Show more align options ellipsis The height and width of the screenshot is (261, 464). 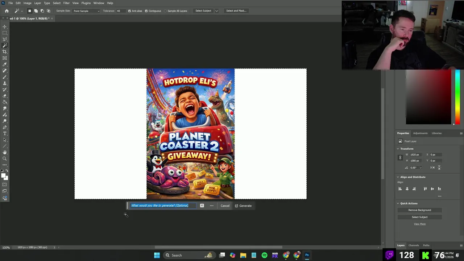coord(439,196)
